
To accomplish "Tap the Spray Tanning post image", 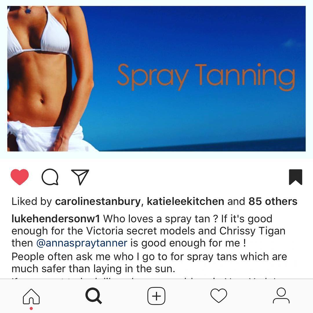I will 156,79.
